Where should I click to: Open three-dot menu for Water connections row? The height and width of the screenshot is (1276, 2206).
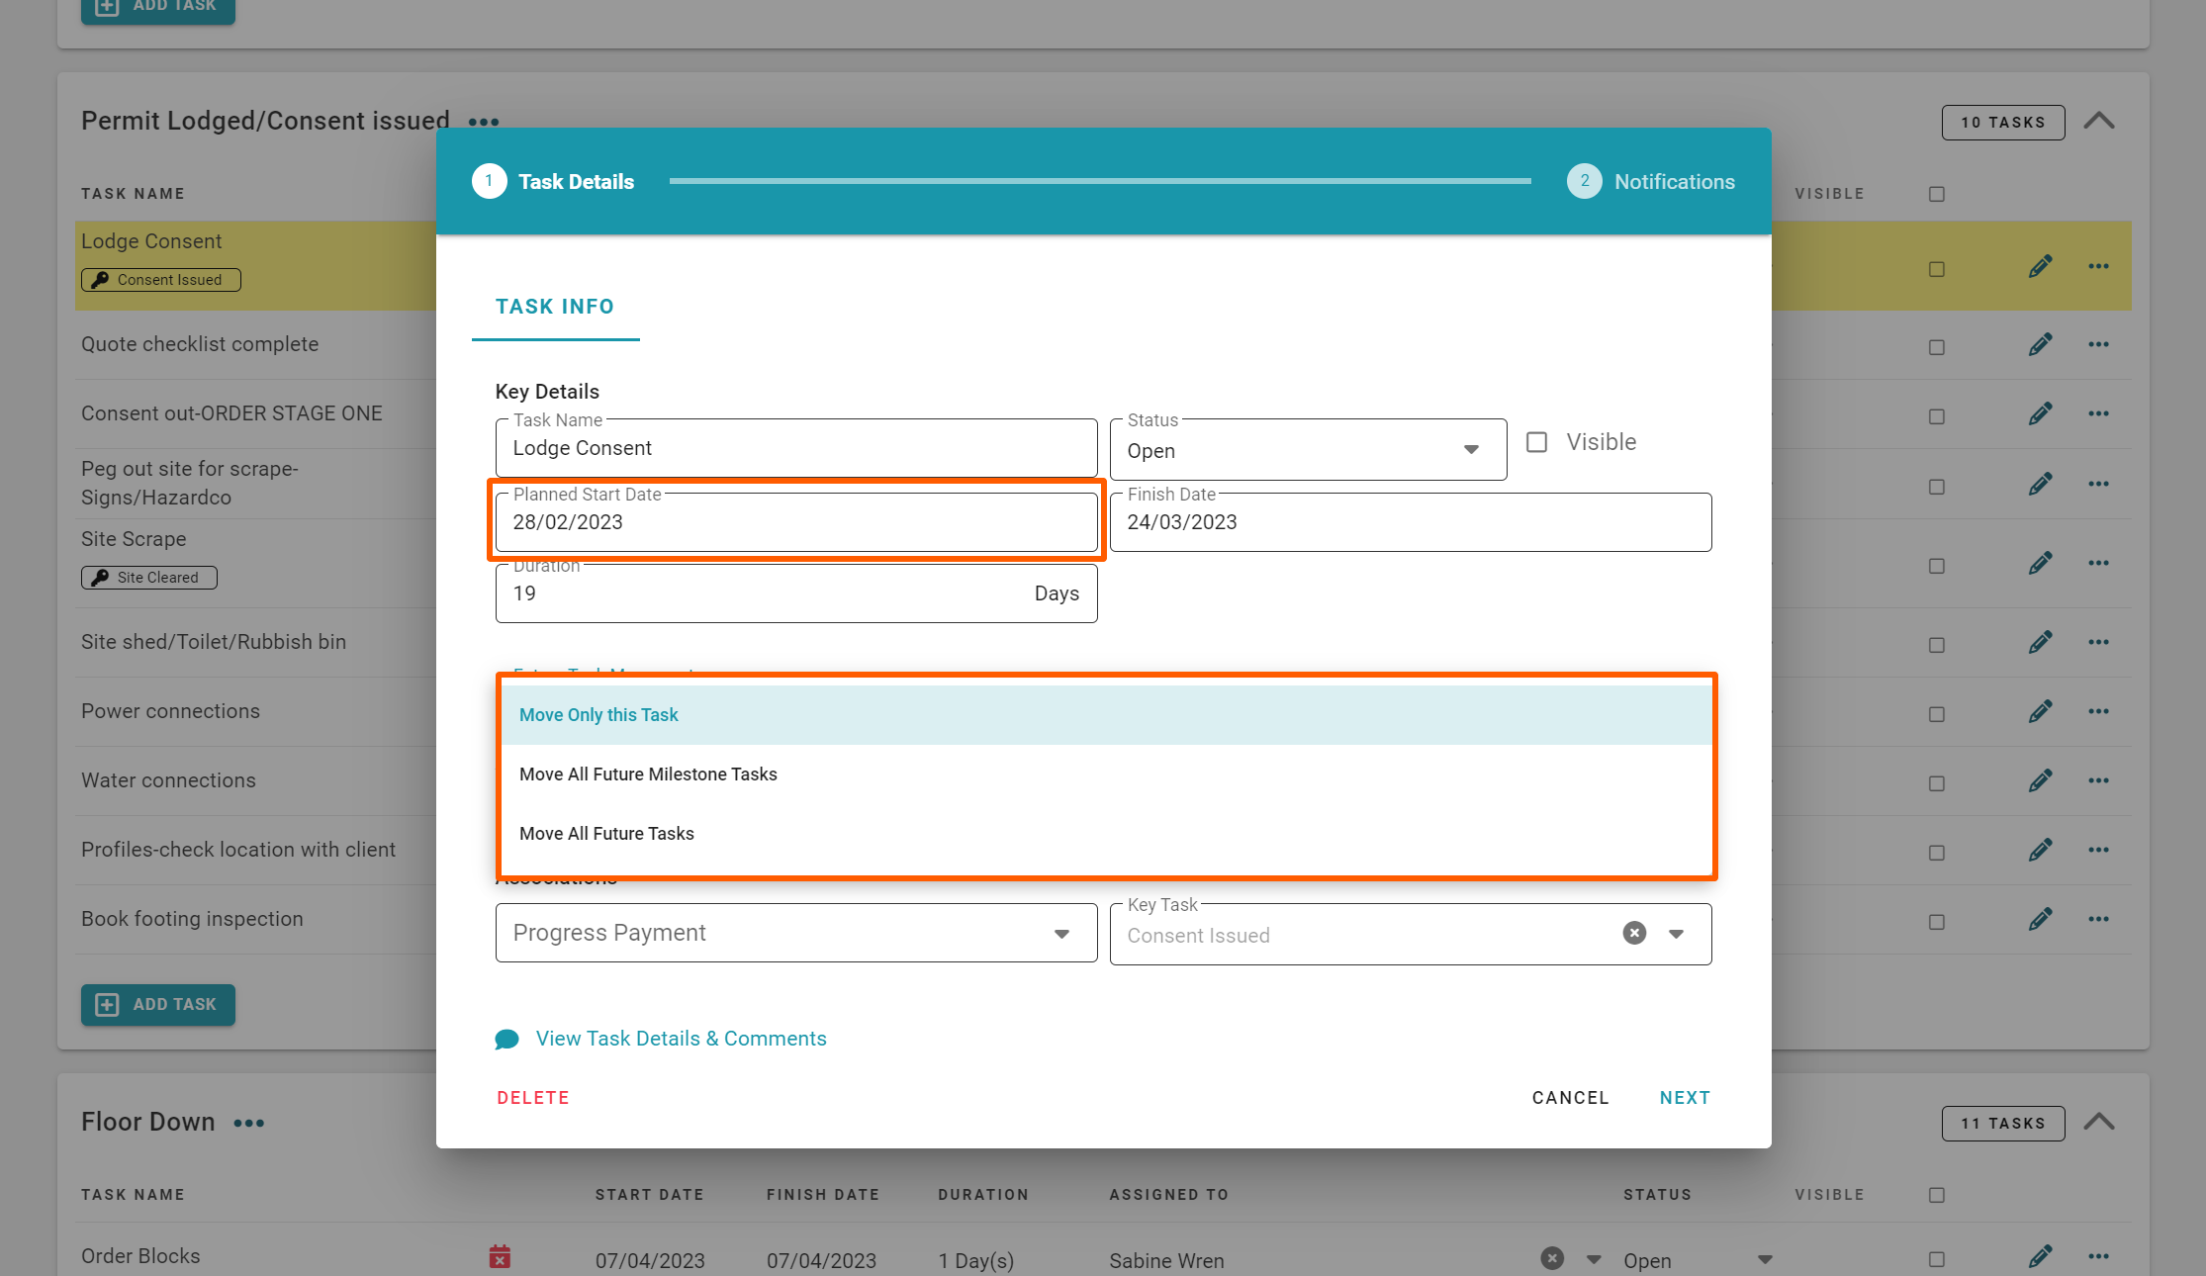click(x=2098, y=780)
